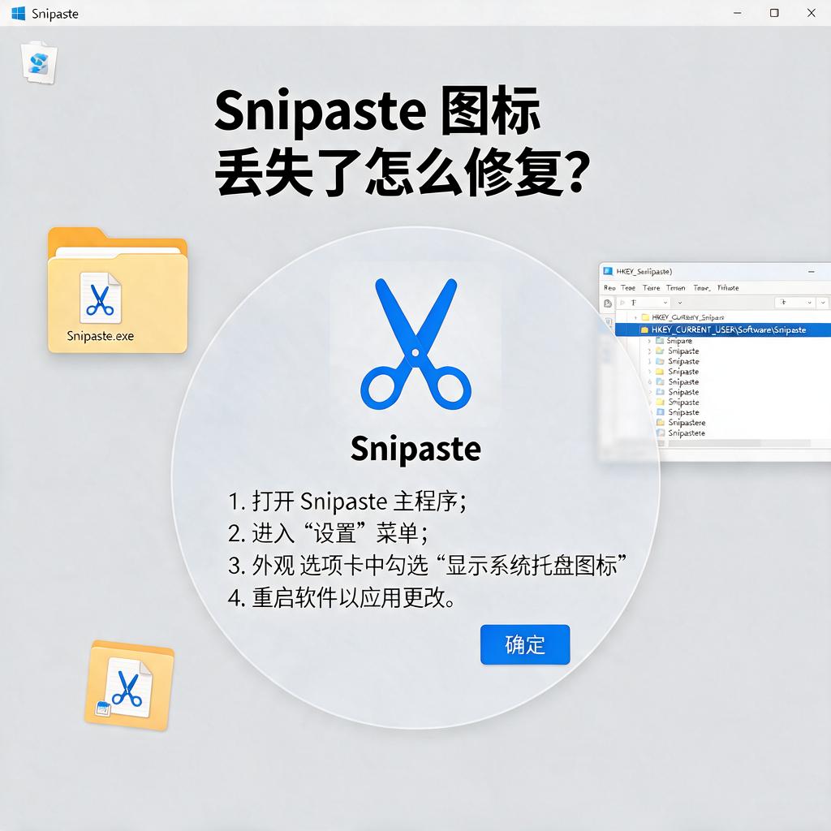831x831 pixels.
Task: Click the Snipaste label under scissors logo
Action: pyautogui.click(x=415, y=448)
